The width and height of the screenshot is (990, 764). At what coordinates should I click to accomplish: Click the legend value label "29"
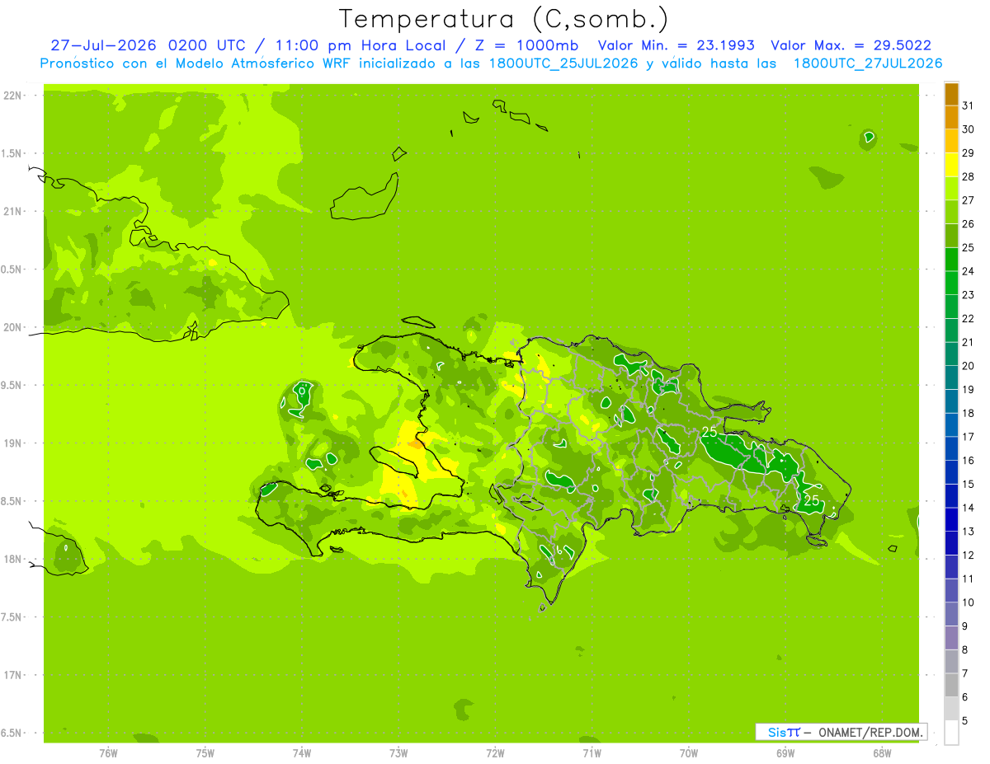pyautogui.click(x=968, y=153)
